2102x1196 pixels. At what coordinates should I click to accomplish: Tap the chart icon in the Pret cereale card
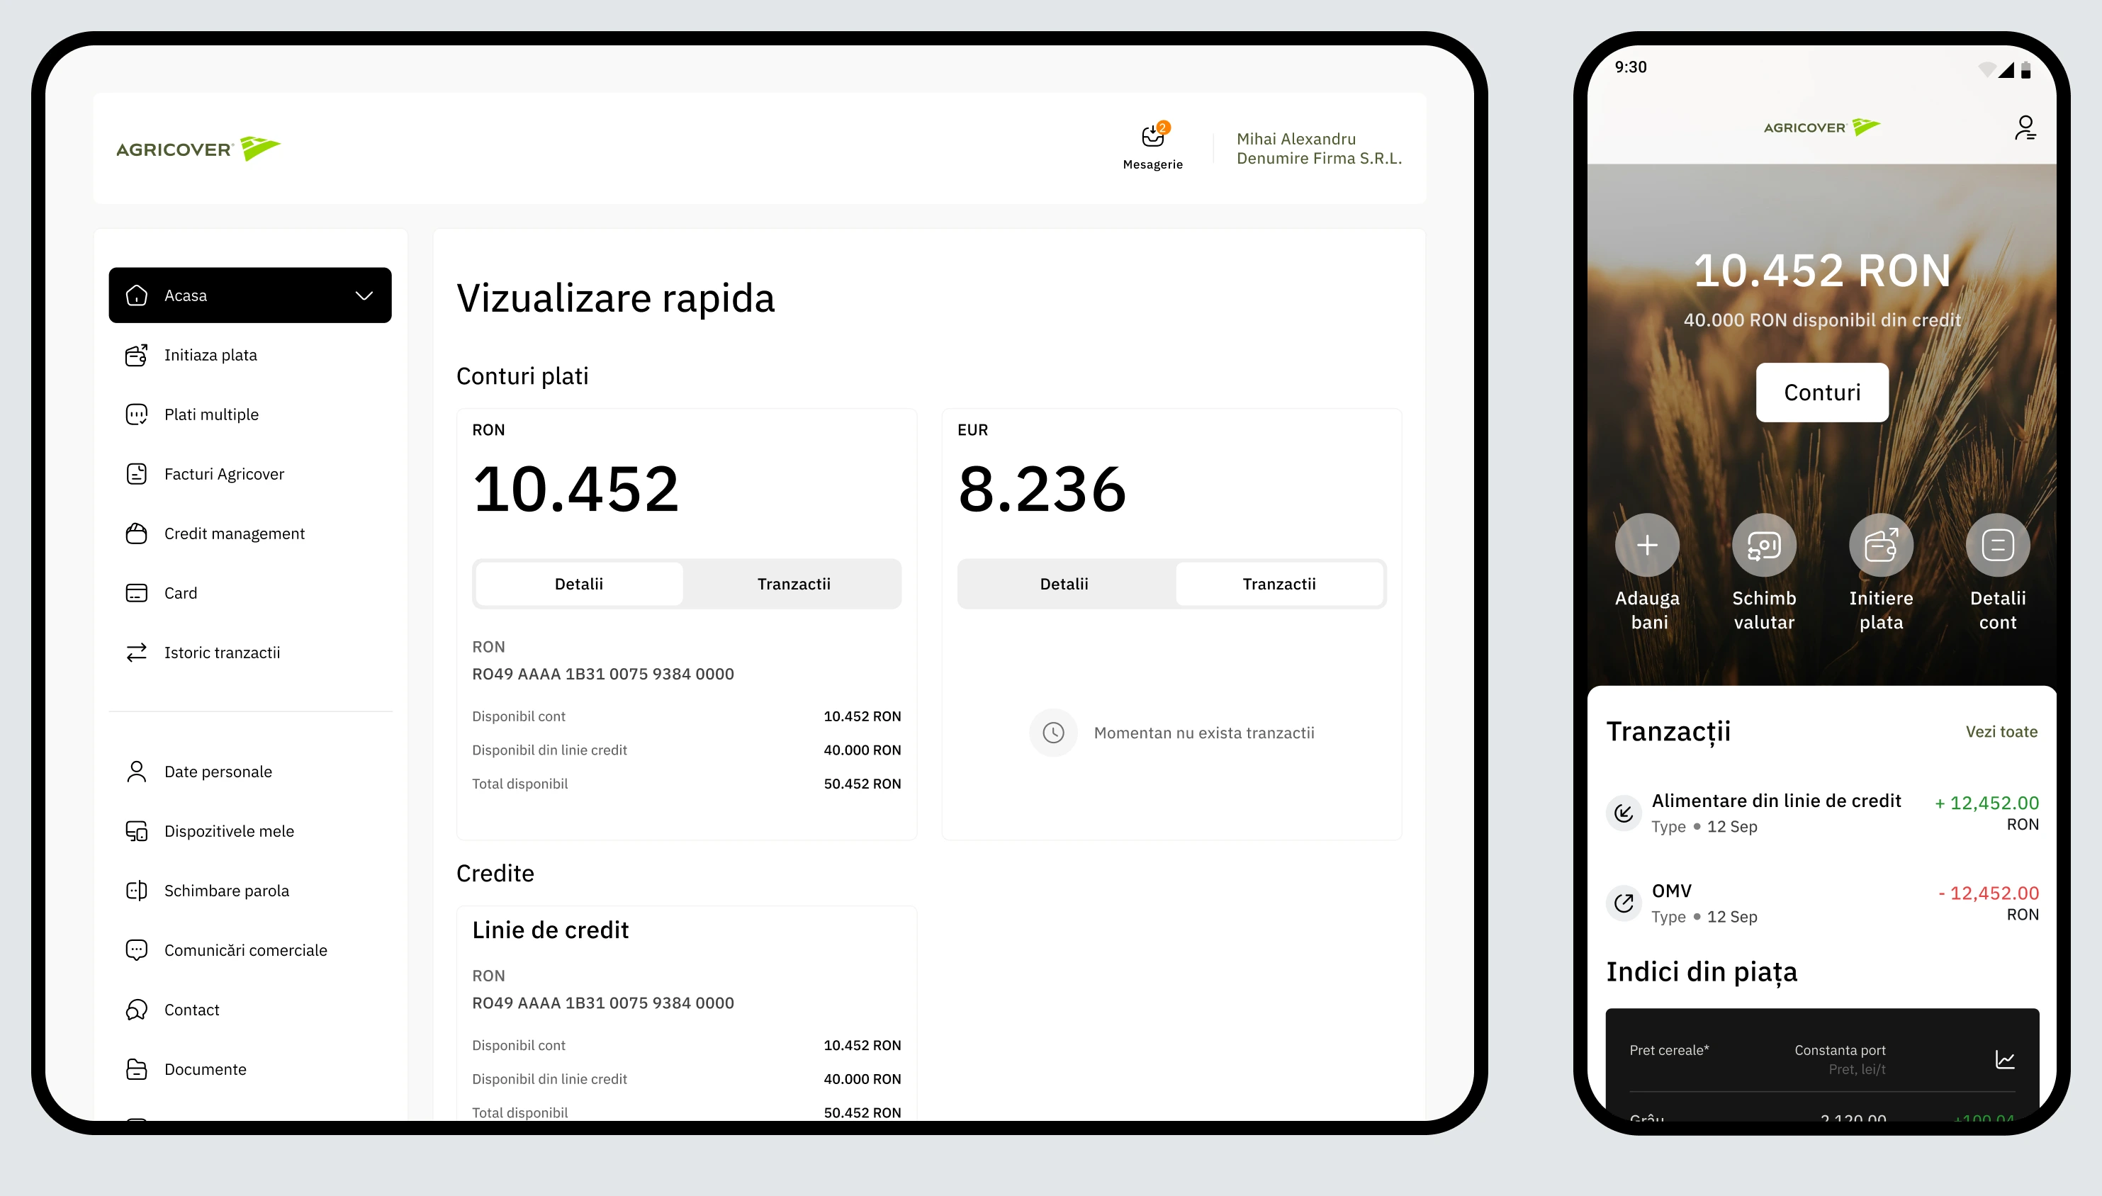click(2005, 1060)
